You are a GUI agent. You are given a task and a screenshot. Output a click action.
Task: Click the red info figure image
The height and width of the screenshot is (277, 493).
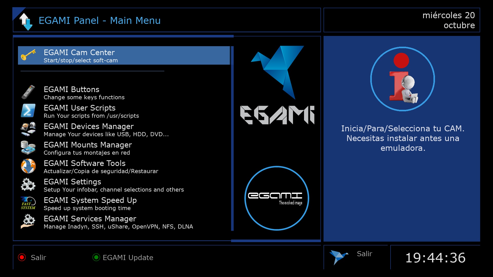pyautogui.click(x=402, y=79)
